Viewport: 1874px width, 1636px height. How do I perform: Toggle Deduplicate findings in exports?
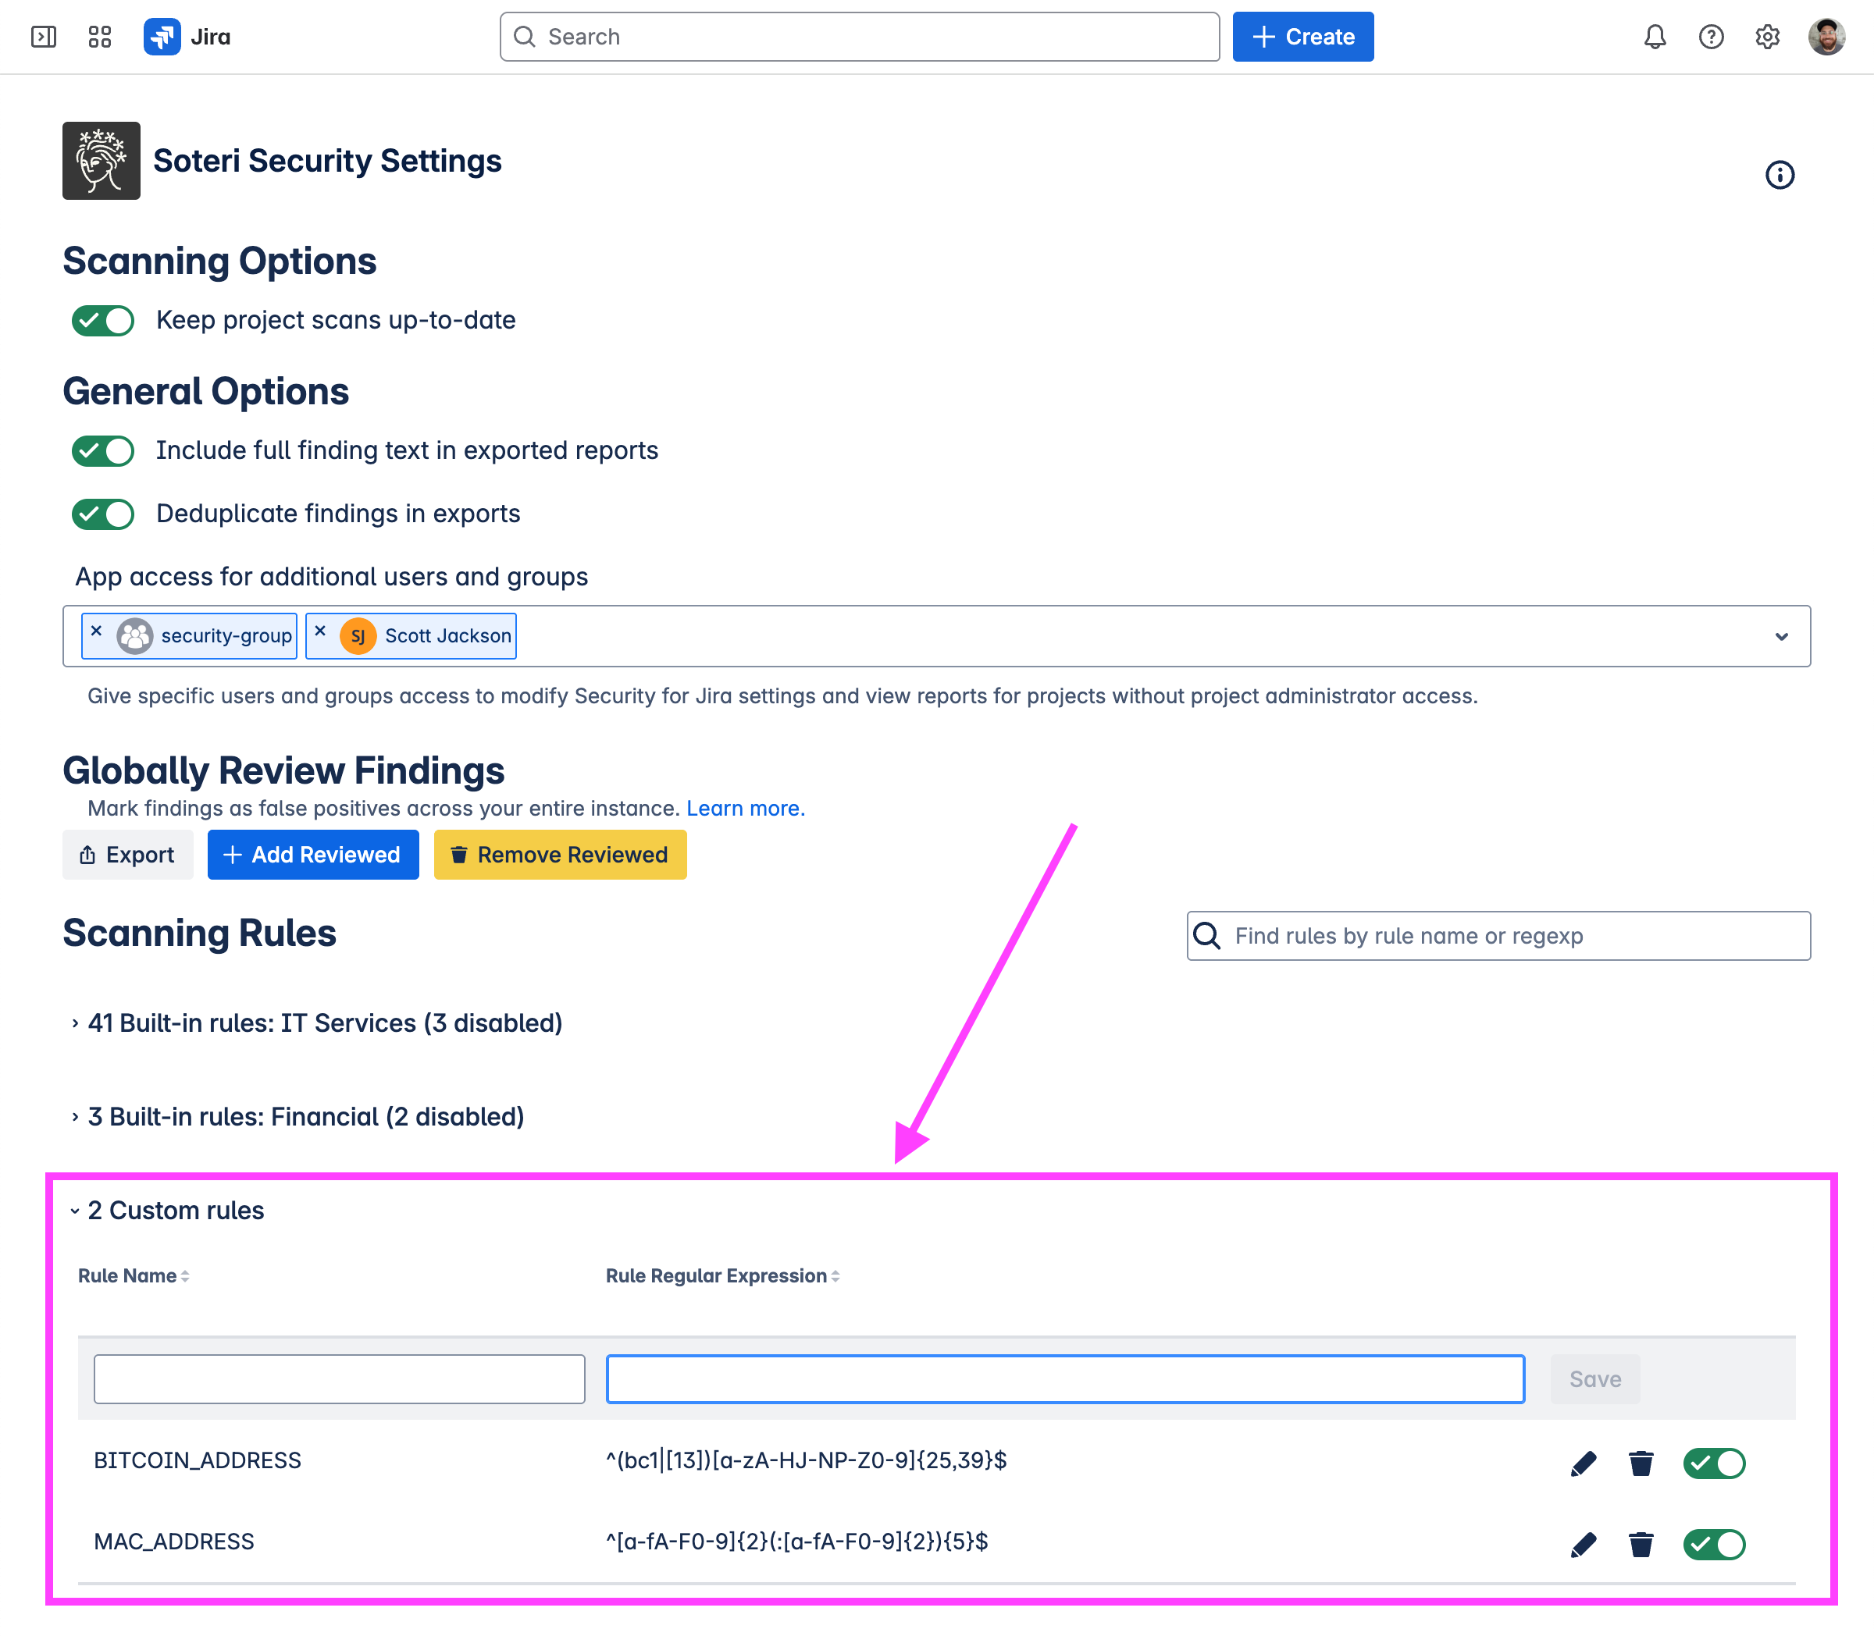pos(103,514)
